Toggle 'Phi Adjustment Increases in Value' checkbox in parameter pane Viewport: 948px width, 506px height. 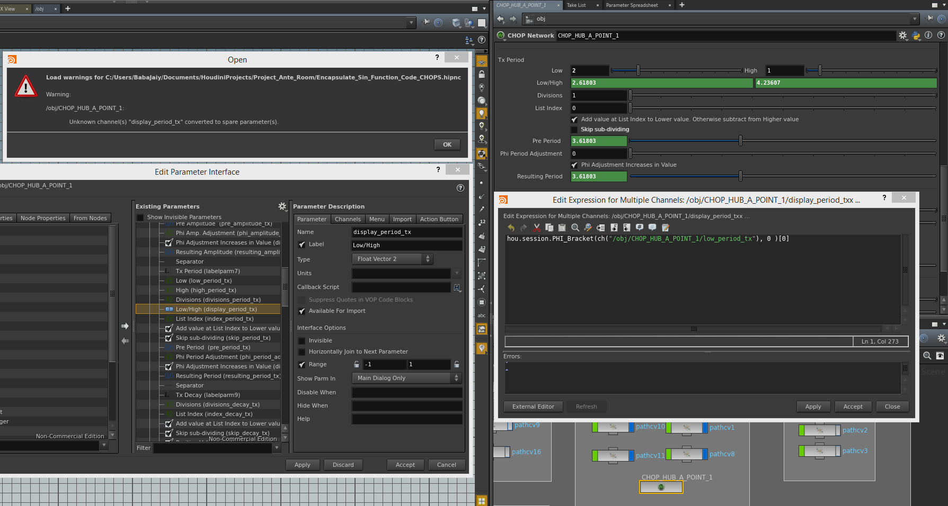[574, 165]
